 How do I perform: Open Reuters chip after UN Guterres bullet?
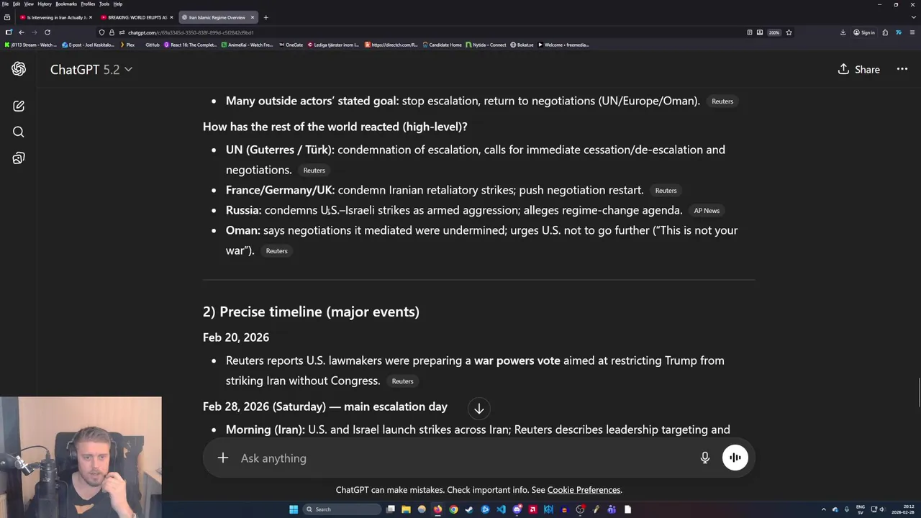314,171
